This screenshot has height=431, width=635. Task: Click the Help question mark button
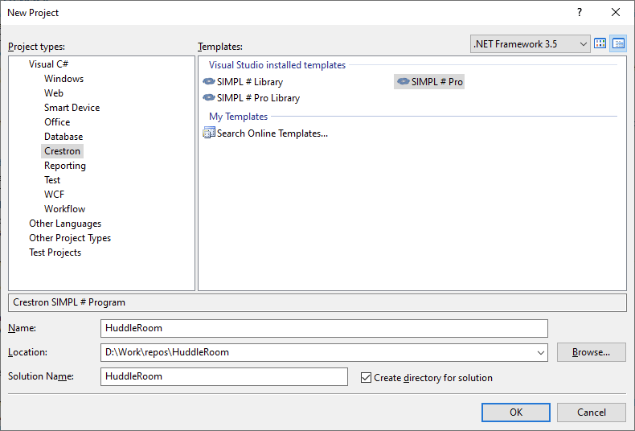[x=579, y=12]
